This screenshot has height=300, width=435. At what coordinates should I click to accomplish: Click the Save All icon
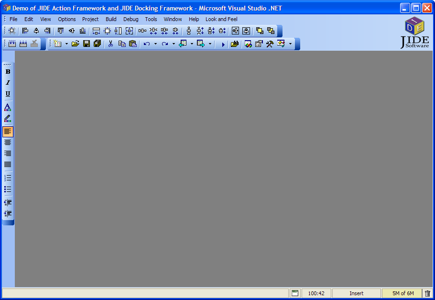98,44
